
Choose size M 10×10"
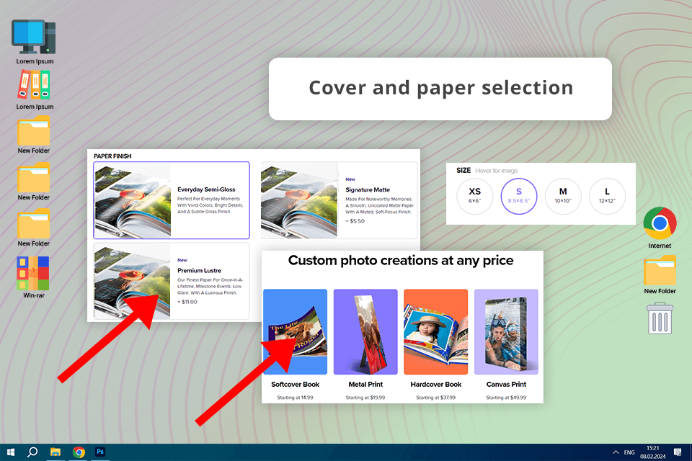click(x=563, y=196)
